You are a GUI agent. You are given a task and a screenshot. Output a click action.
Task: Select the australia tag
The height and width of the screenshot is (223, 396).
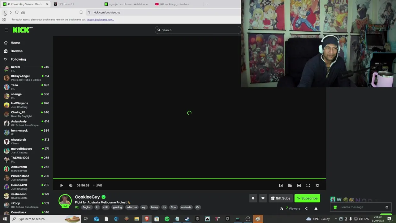click(x=186, y=208)
